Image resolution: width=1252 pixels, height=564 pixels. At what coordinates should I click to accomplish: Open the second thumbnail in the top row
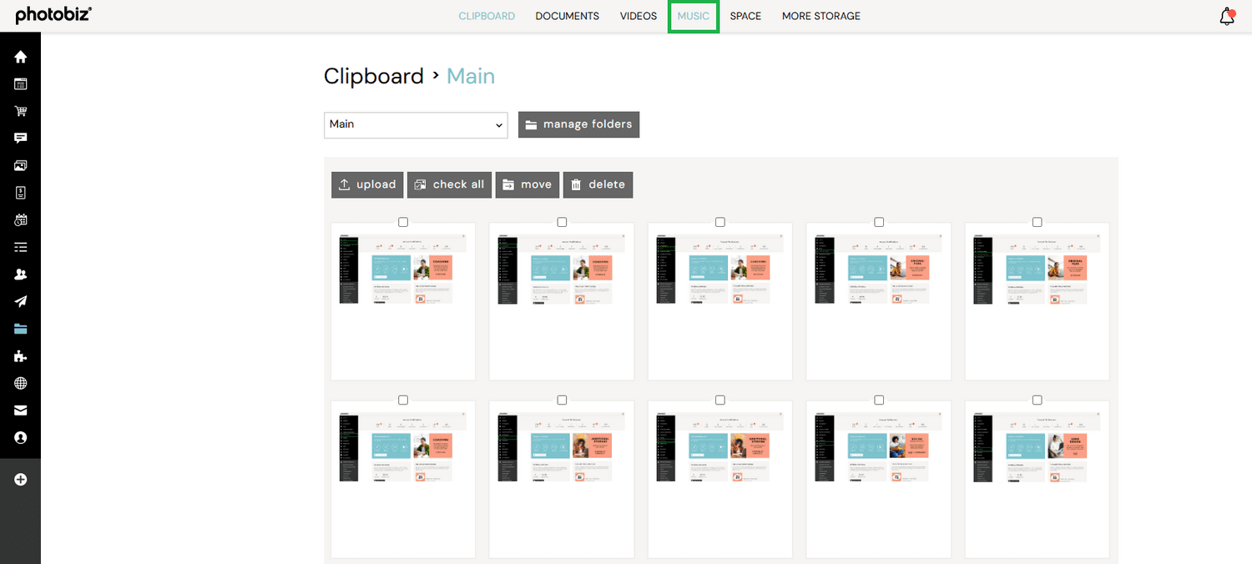(562, 302)
